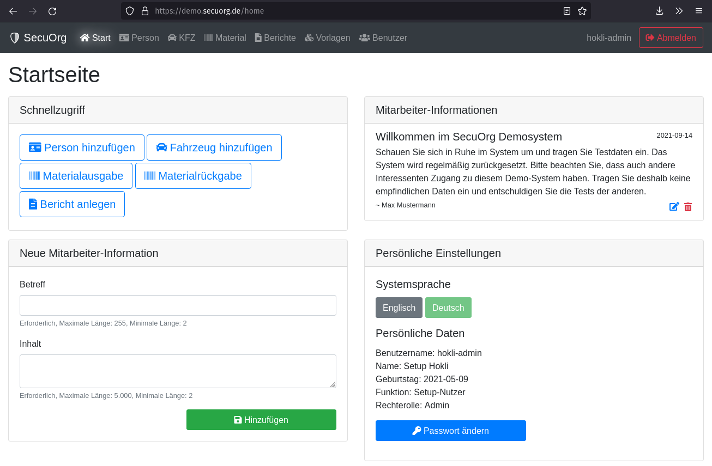Click the SecuOrg brand name

click(45, 38)
